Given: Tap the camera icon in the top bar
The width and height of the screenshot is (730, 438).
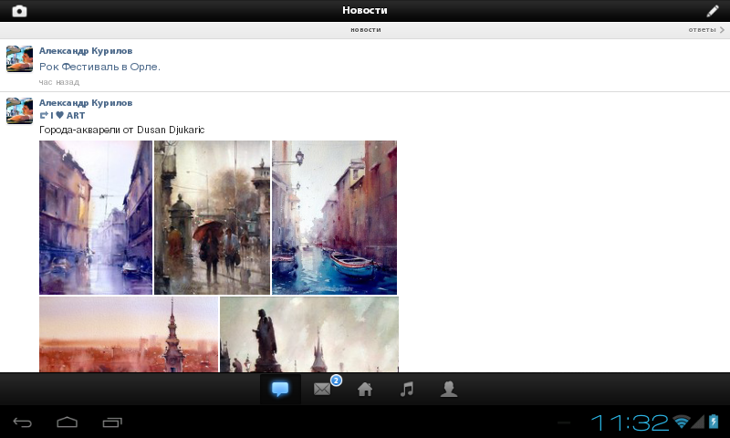Looking at the screenshot, I should [x=19, y=11].
